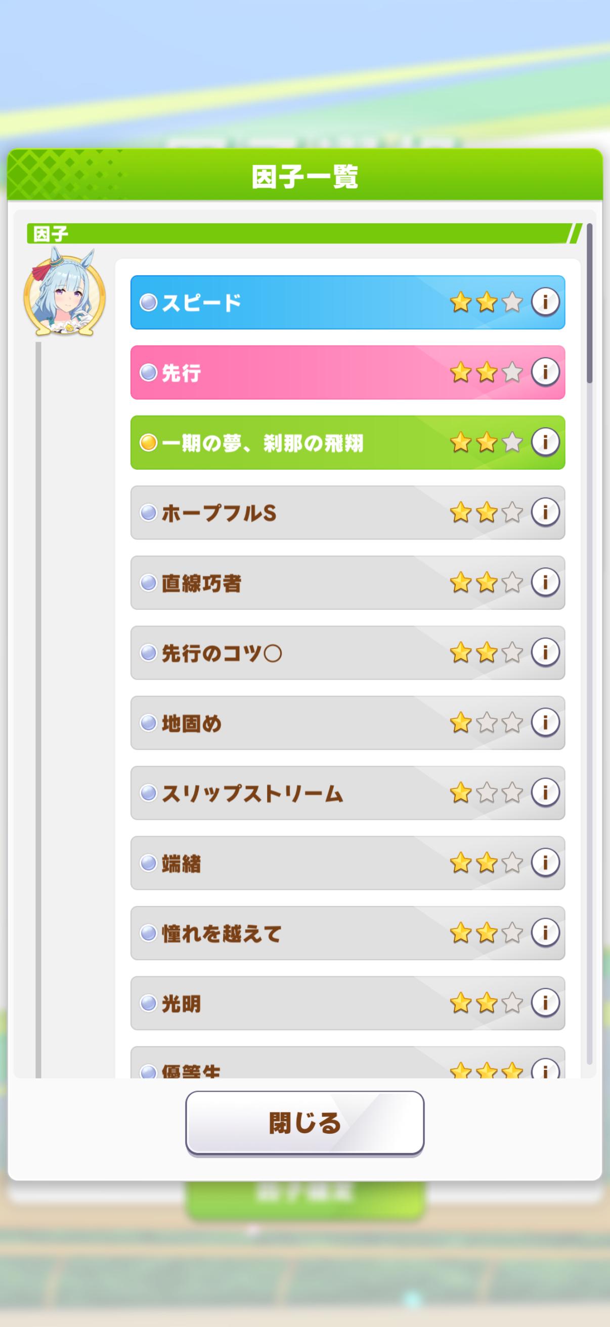Viewport: 610px width, 1327px height.
Task: Show details for 一期の夢、刹那の飛翔
Action: click(545, 442)
